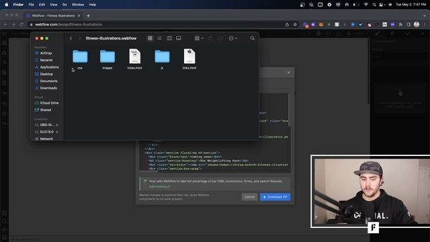Viewport: 430px width, 242px height.
Task: Open the Edit menu
Action: click(42, 5)
